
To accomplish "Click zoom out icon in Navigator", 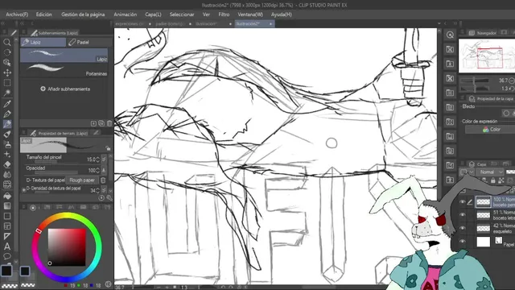I will [512, 81].
